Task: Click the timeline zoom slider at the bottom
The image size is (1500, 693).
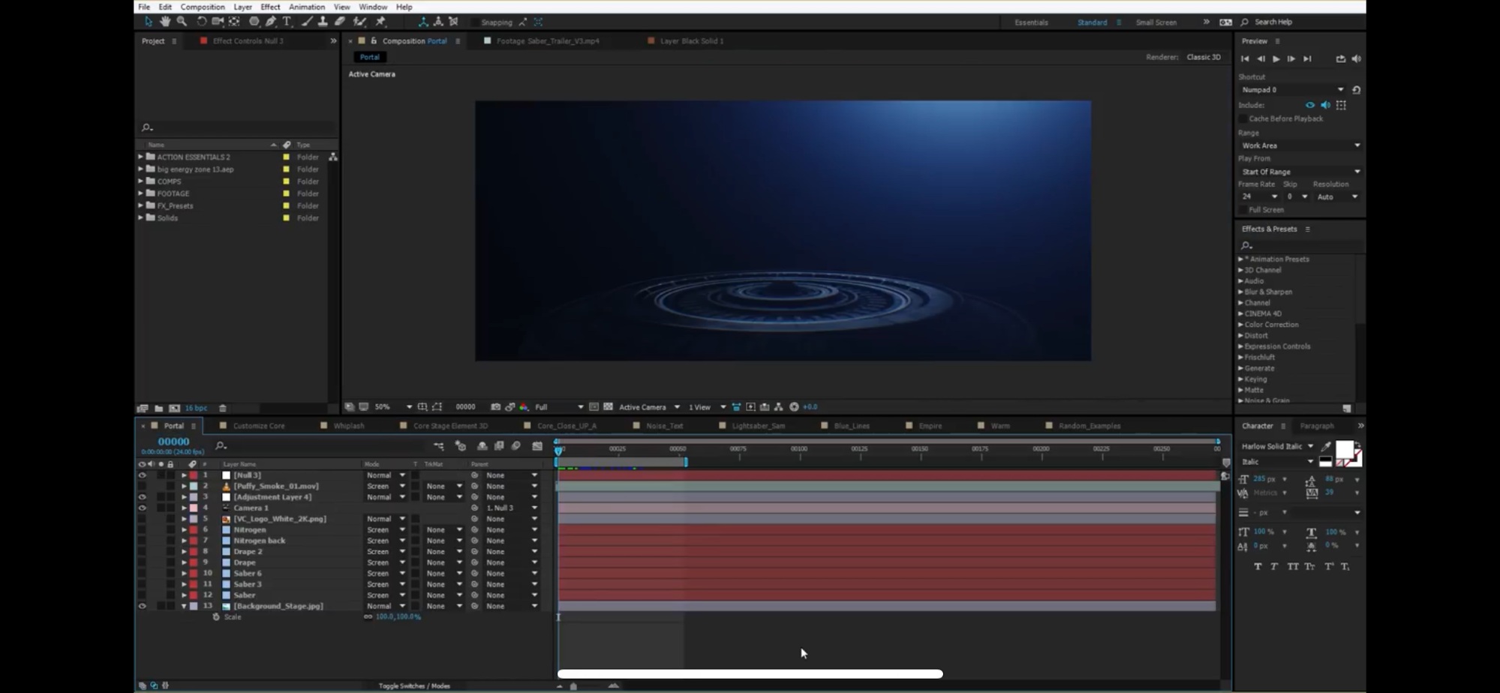Action: pos(574,685)
